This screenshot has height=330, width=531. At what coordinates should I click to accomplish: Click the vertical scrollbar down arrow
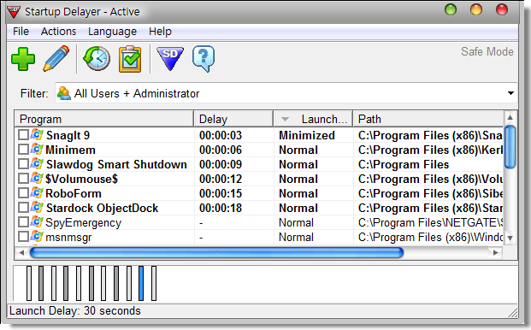[510, 238]
